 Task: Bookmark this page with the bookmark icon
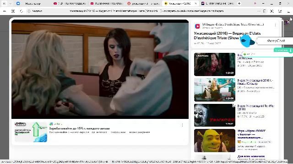tap(265, 11)
